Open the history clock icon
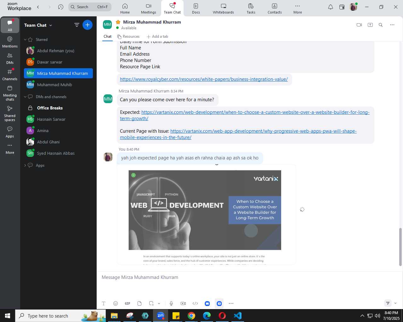Image resolution: width=403 pixels, height=322 pixels. (x=61, y=7)
